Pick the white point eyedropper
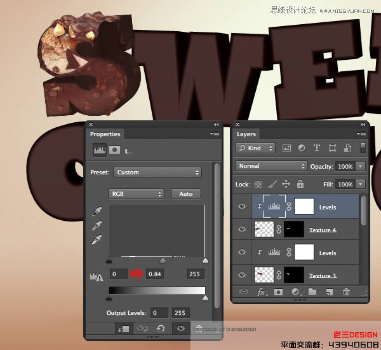This screenshot has width=381, height=350. tap(97, 240)
